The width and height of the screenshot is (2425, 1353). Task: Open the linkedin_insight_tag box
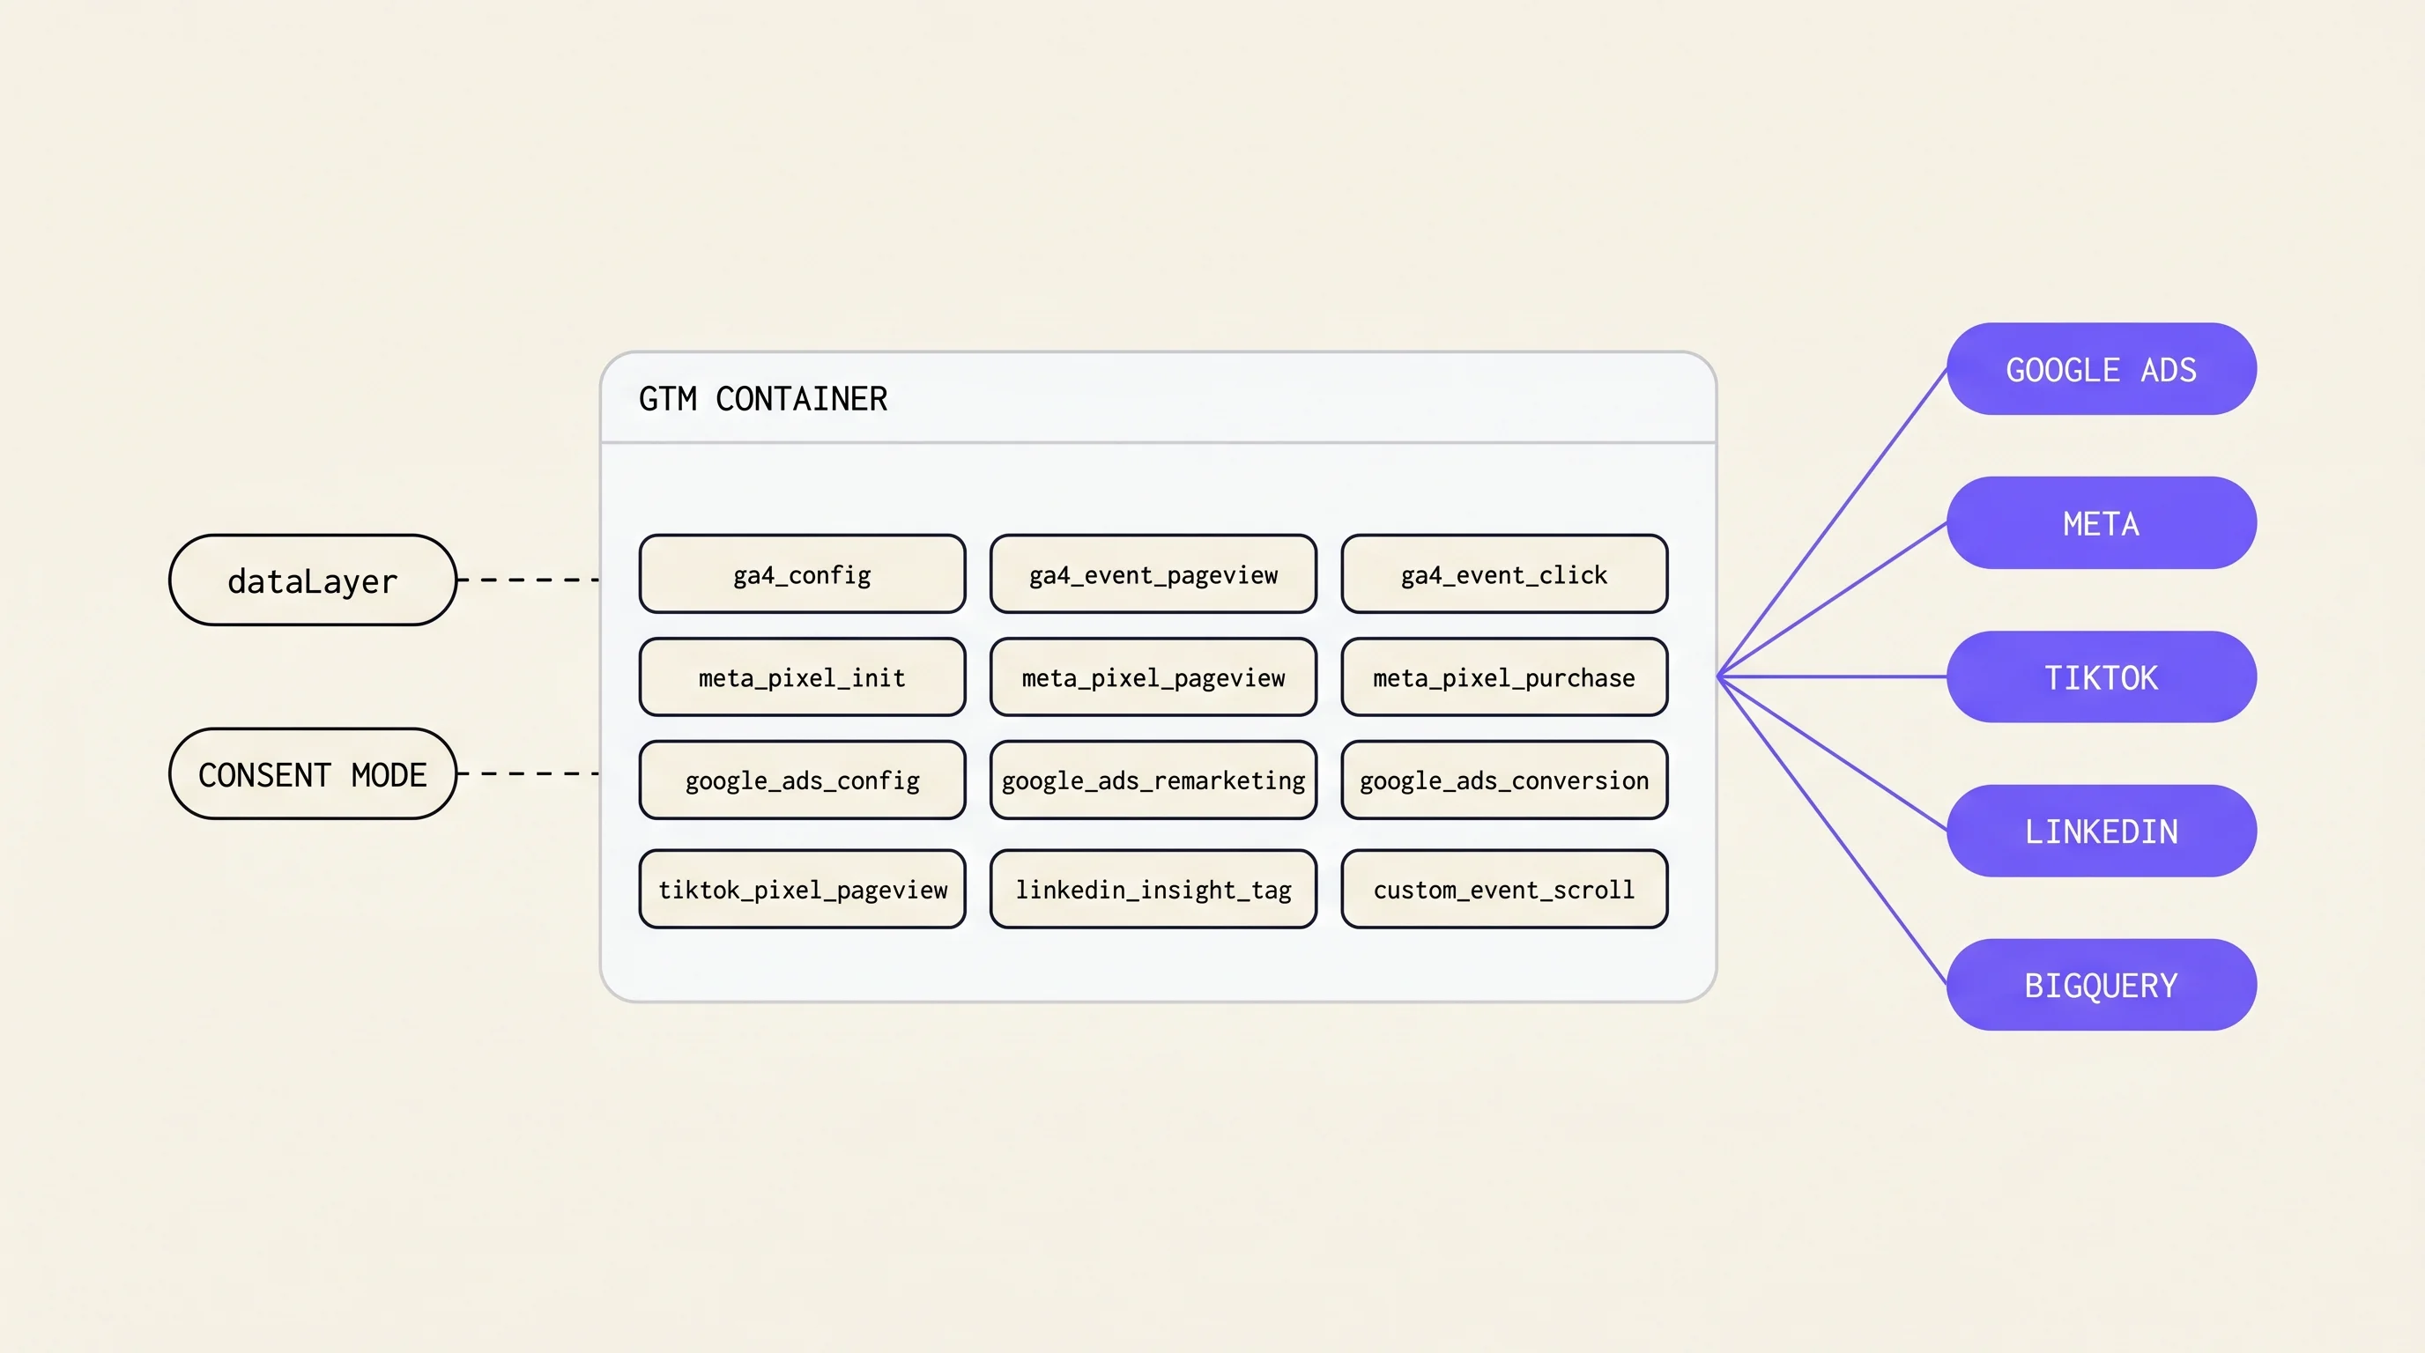1153,889
